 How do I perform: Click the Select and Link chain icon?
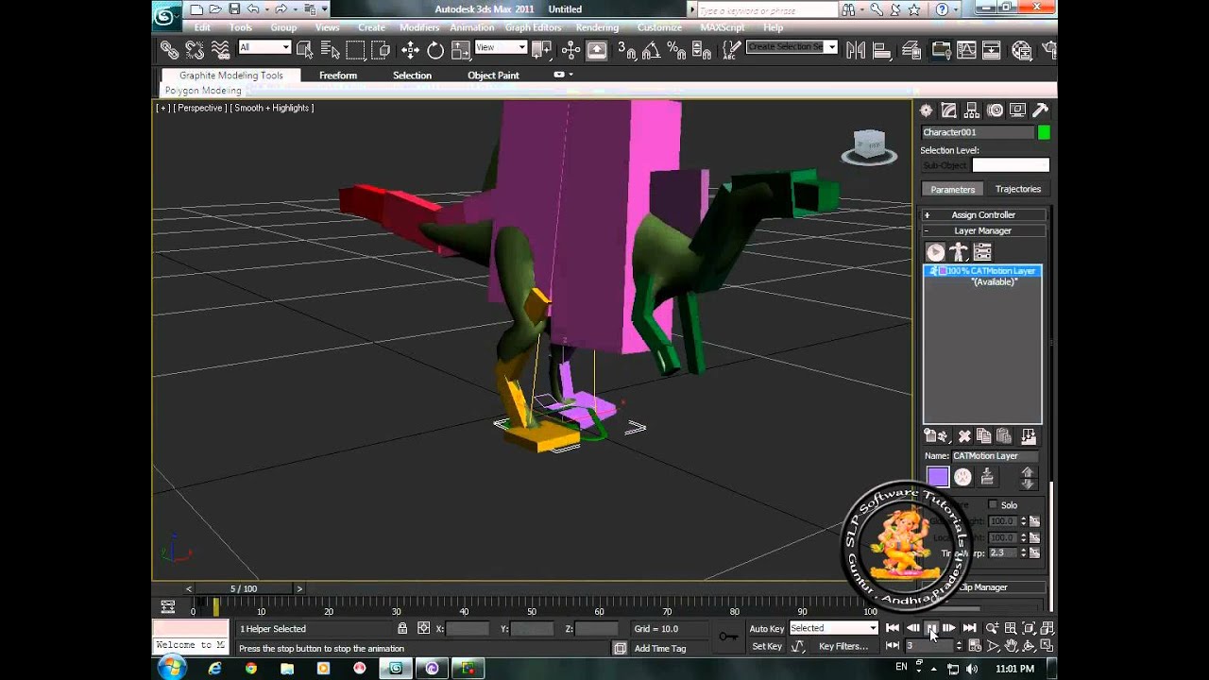(170, 50)
